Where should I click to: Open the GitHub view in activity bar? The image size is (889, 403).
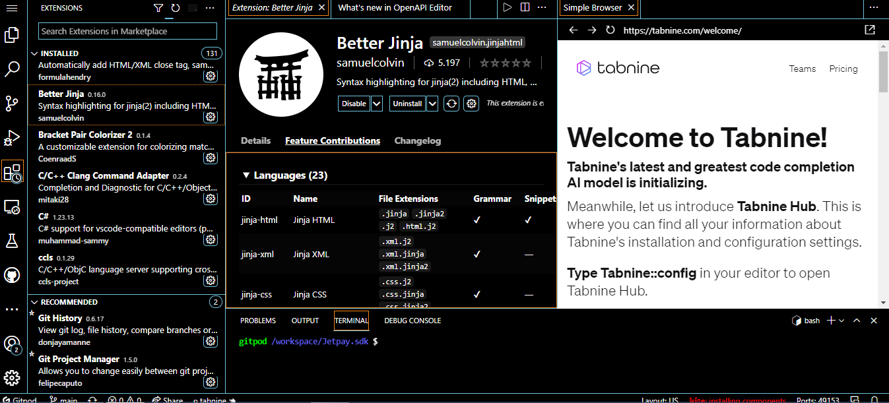(x=12, y=275)
